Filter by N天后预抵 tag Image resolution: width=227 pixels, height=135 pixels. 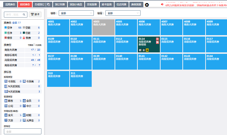pyautogui.click(x=23, y=86)
